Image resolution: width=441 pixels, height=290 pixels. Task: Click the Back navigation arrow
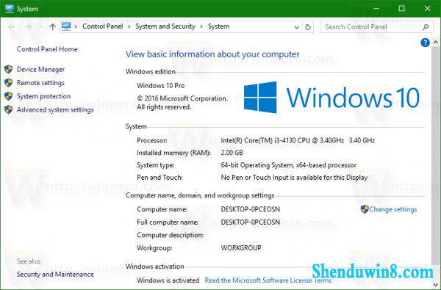12,27
